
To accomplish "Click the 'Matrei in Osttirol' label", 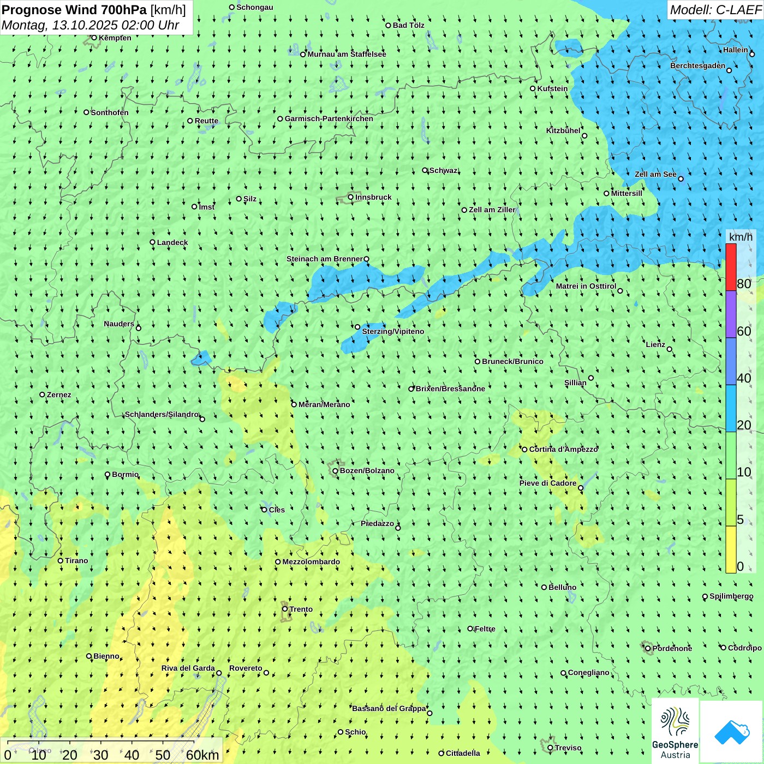I will [586, 286].
